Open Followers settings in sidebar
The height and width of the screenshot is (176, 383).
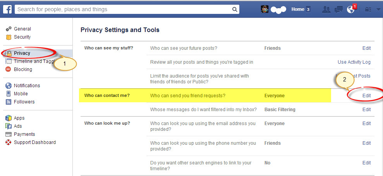tap(24, 102)
